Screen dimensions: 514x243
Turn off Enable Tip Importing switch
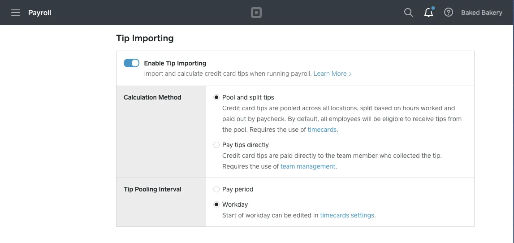(x=131, y=63)
